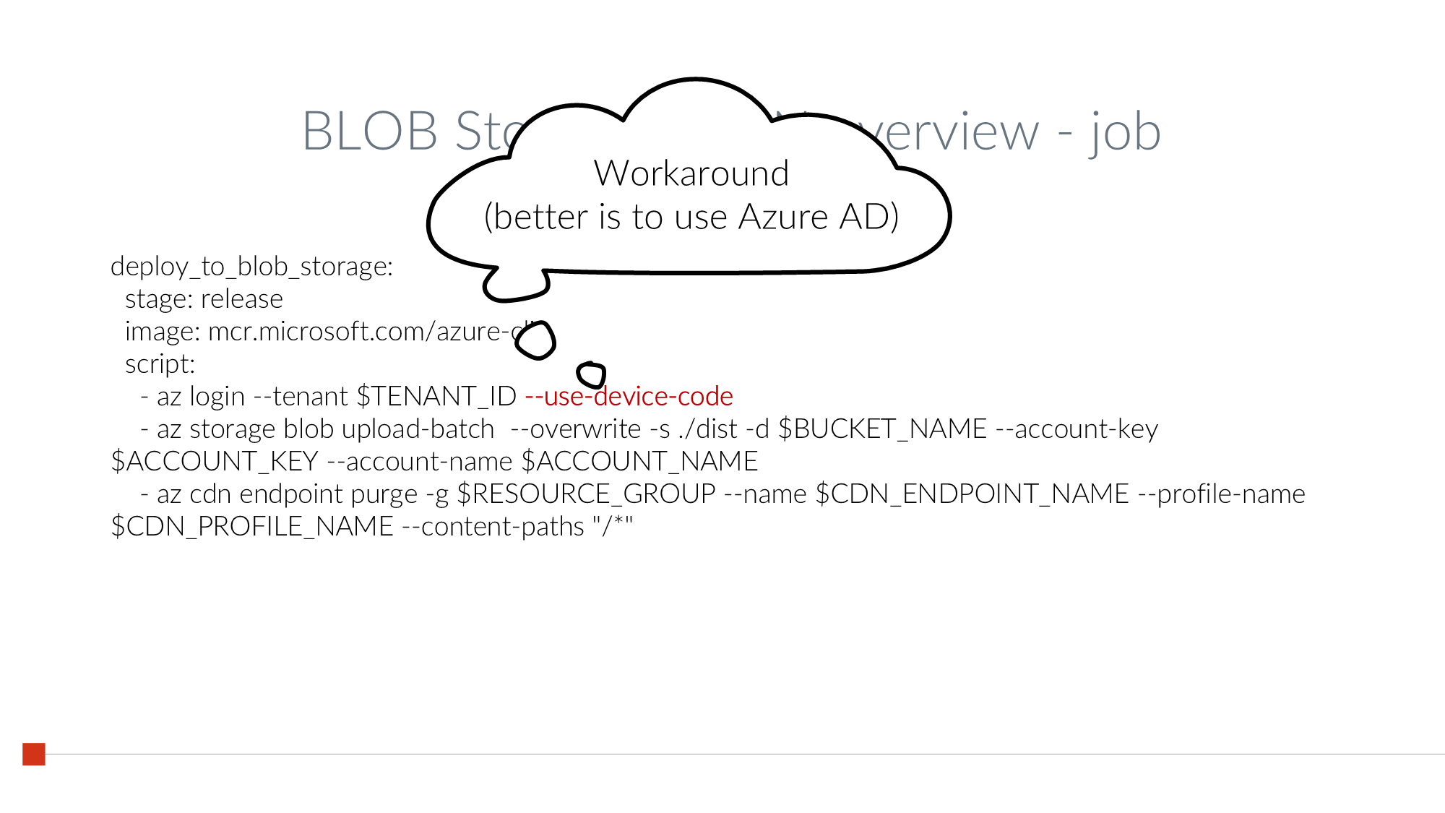The width and height of the screenshot is (1445, 813).
Task: Click the $RESOURCE_GROUP variable
Action: [586, 494]
